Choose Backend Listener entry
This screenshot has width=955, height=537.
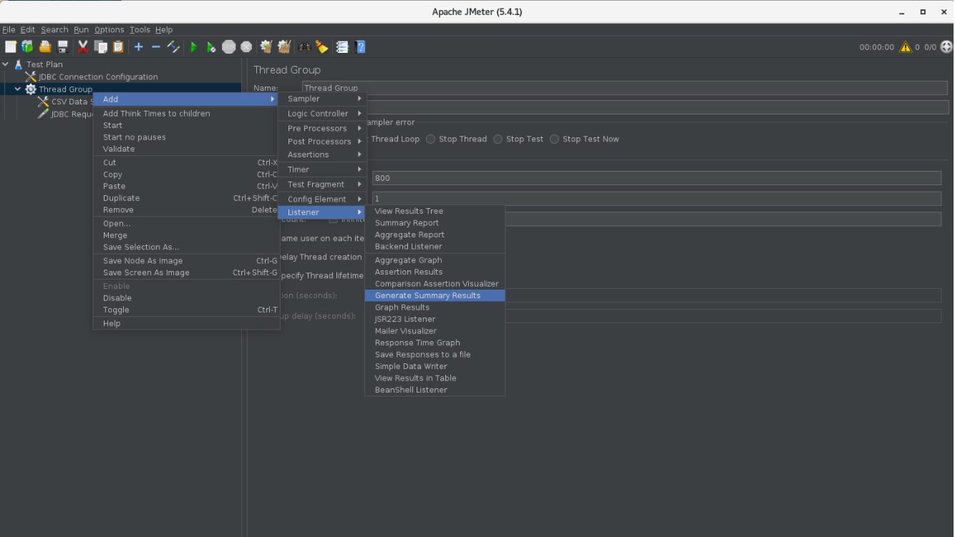(x=435, y=247)
